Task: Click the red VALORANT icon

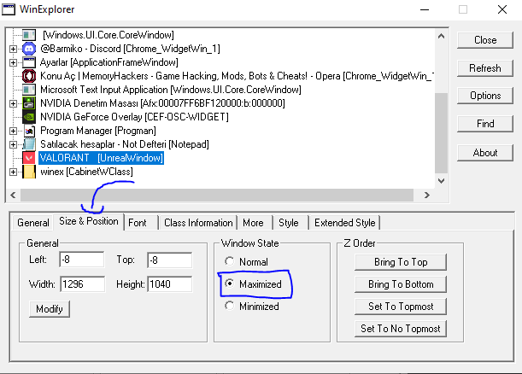Action: 29,158
